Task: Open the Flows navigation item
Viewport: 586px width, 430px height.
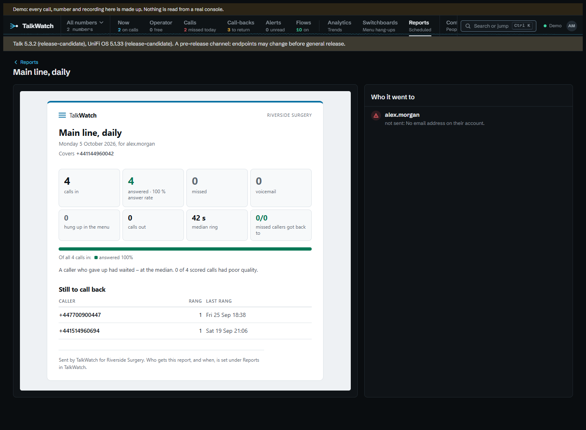Action: [303, 26]
